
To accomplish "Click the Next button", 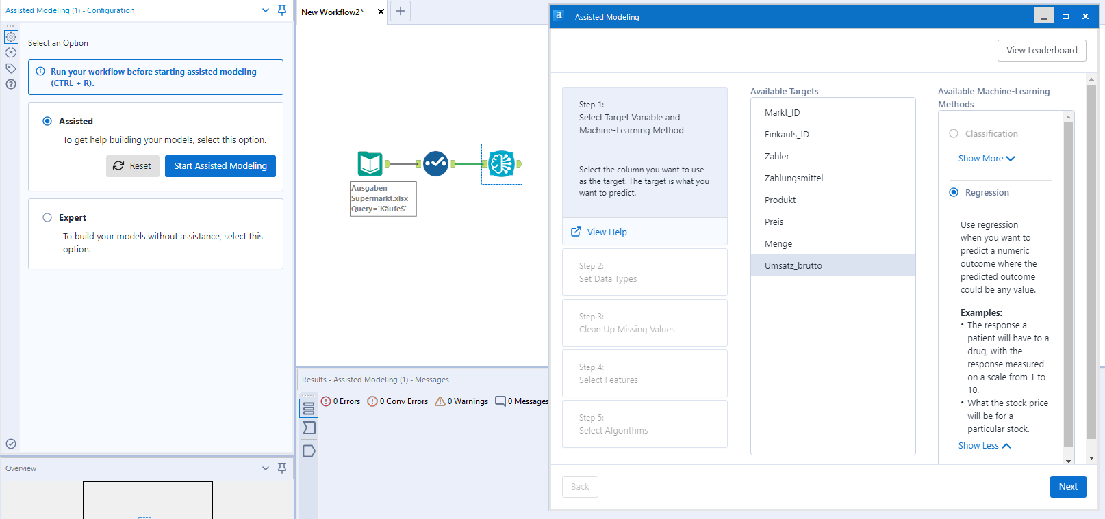I will [1068, 487].
